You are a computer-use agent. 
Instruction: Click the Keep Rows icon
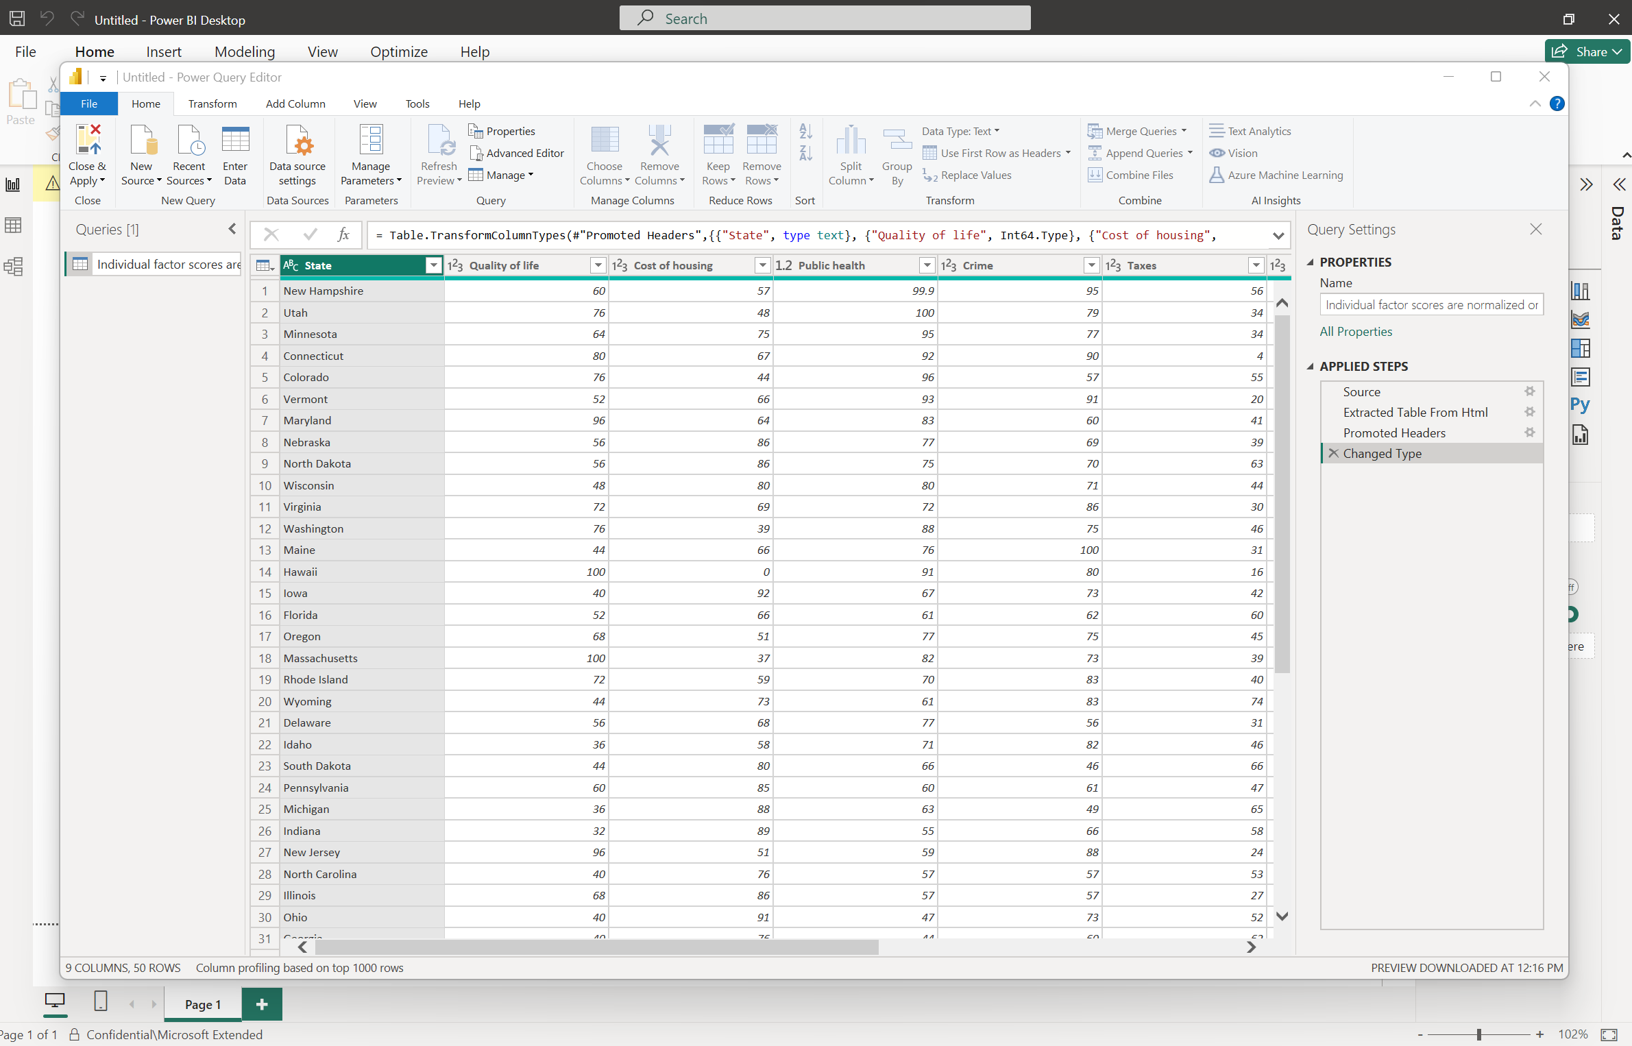coord(718,141)
